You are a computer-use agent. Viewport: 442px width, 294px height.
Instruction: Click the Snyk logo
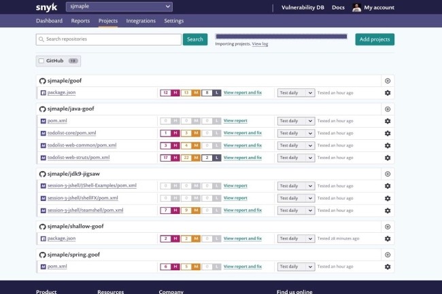[x=46, y=7]
